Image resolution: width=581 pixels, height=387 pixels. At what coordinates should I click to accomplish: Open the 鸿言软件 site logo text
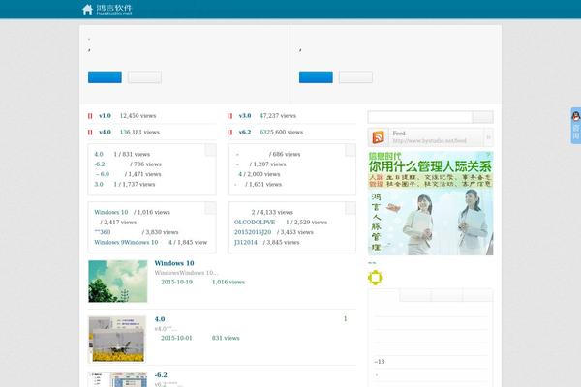pos(114,10)
